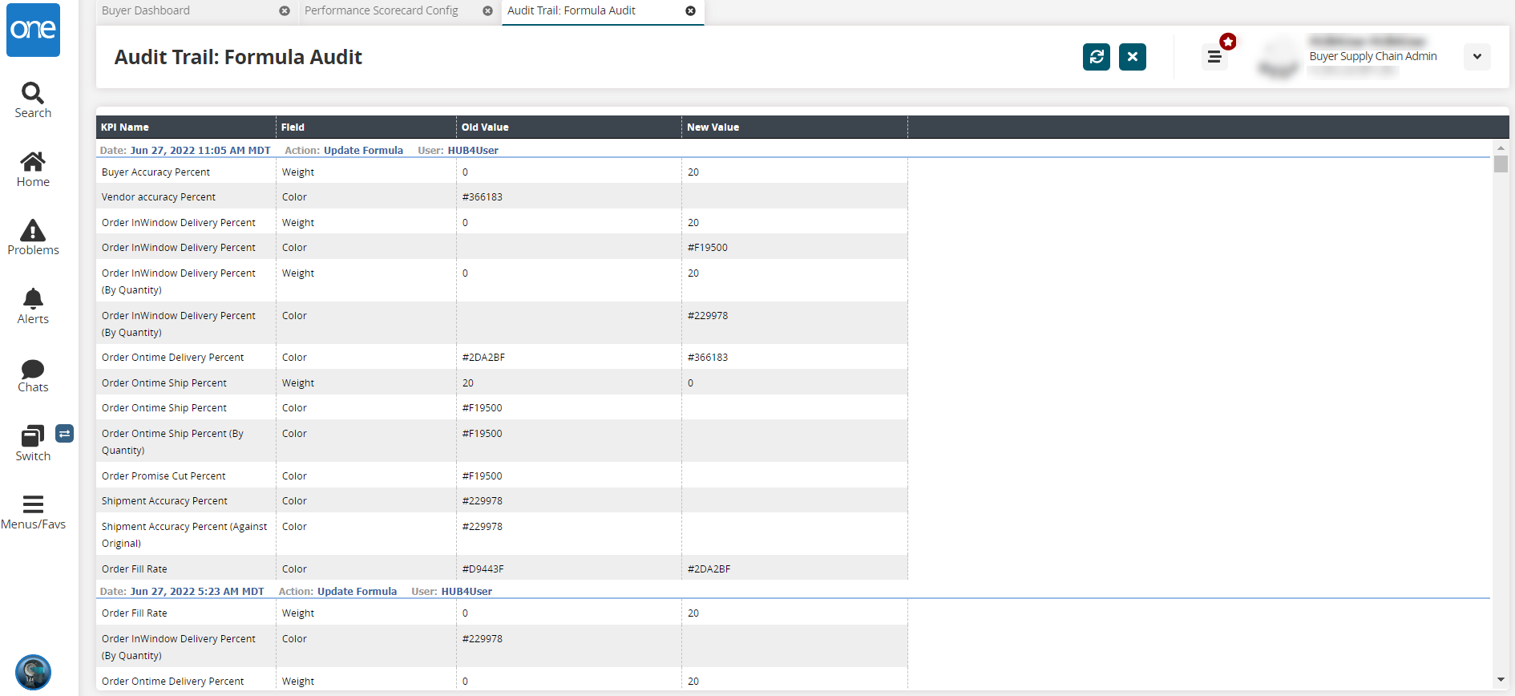Image resolution: width=1515 pixels, height=696 pixels.
Task: Close the Buyer Dashboard tab
Action: (x=285, y=11)
